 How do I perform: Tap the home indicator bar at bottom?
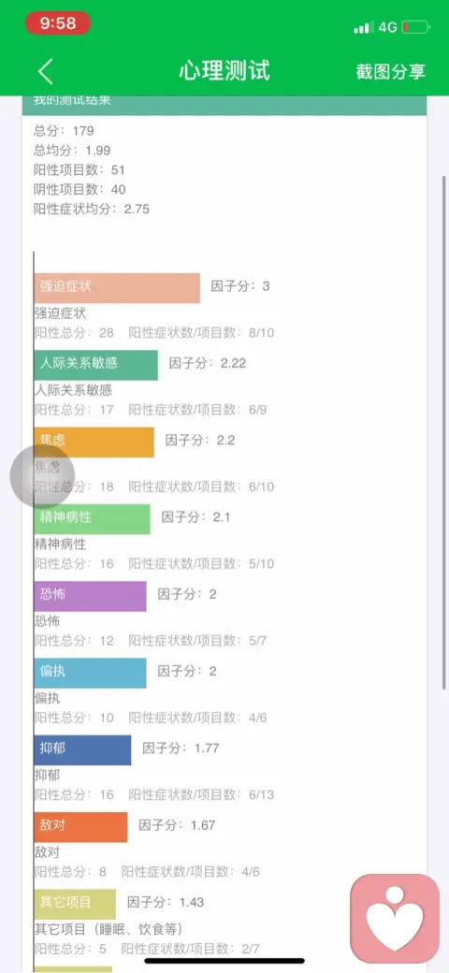tap(224, 961)
